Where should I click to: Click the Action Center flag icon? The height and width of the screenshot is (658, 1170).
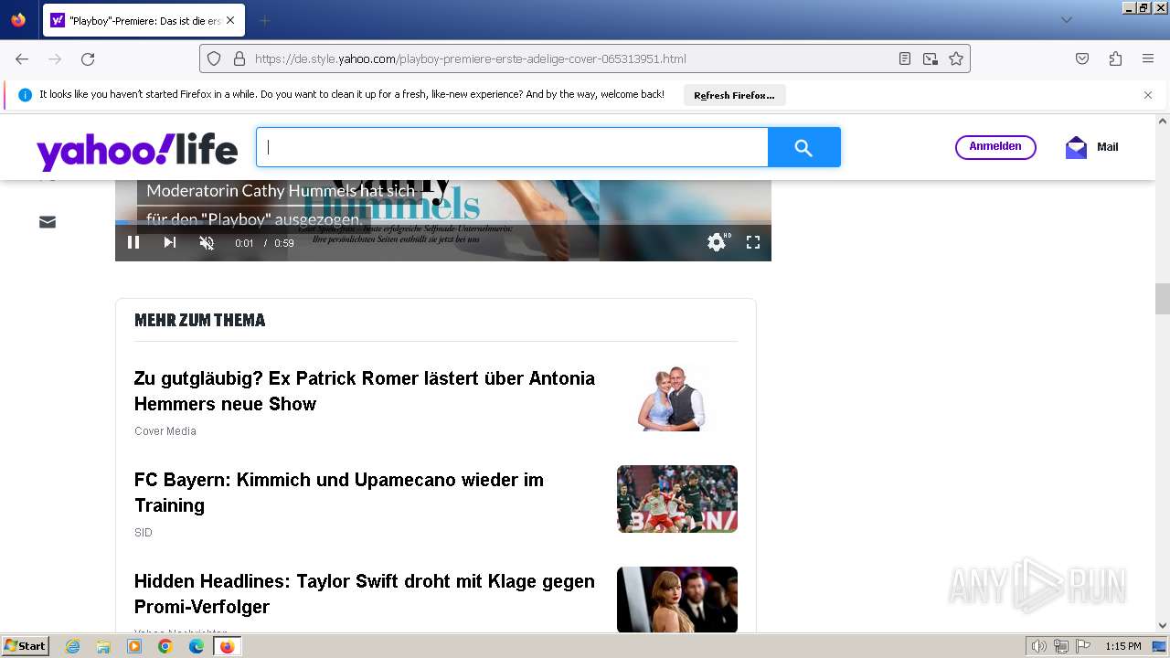(x=1083, y=646)
